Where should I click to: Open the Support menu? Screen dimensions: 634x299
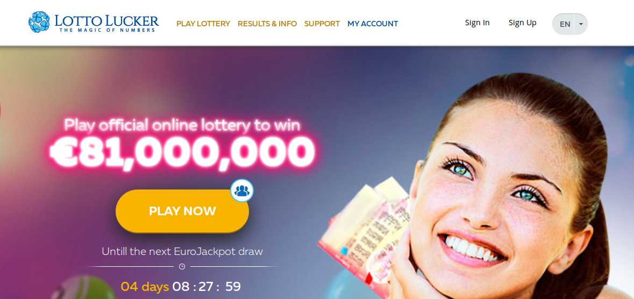(322, 24)
